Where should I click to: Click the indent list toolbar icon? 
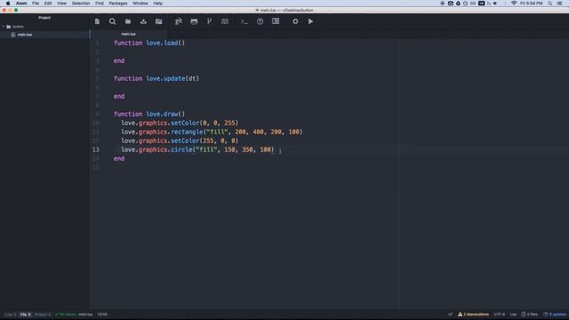[276, 21]
